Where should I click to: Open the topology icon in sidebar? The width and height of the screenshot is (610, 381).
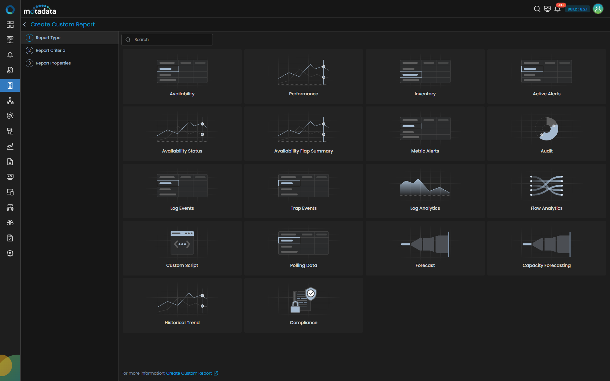(x=10, y=101)
